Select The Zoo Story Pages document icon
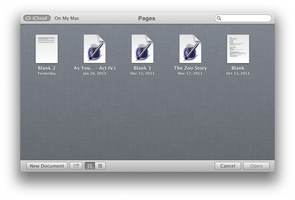 pyautogui.click(x=190, y=49)
